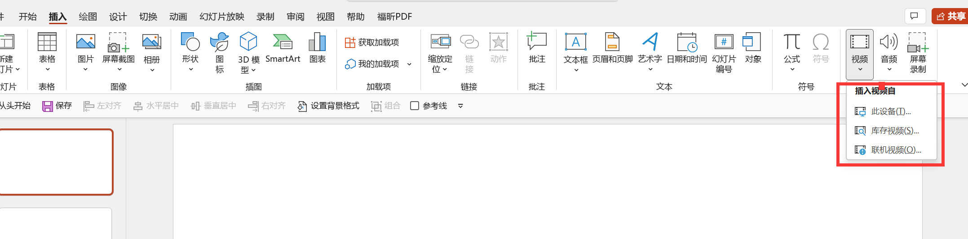This screenshot has height=239, width=968.
Task: Click the 共享 share button
Action: pyautogui.click(x=950, y=16)
